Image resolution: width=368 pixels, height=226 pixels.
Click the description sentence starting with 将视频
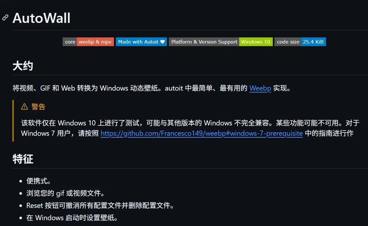click(129, 88)
